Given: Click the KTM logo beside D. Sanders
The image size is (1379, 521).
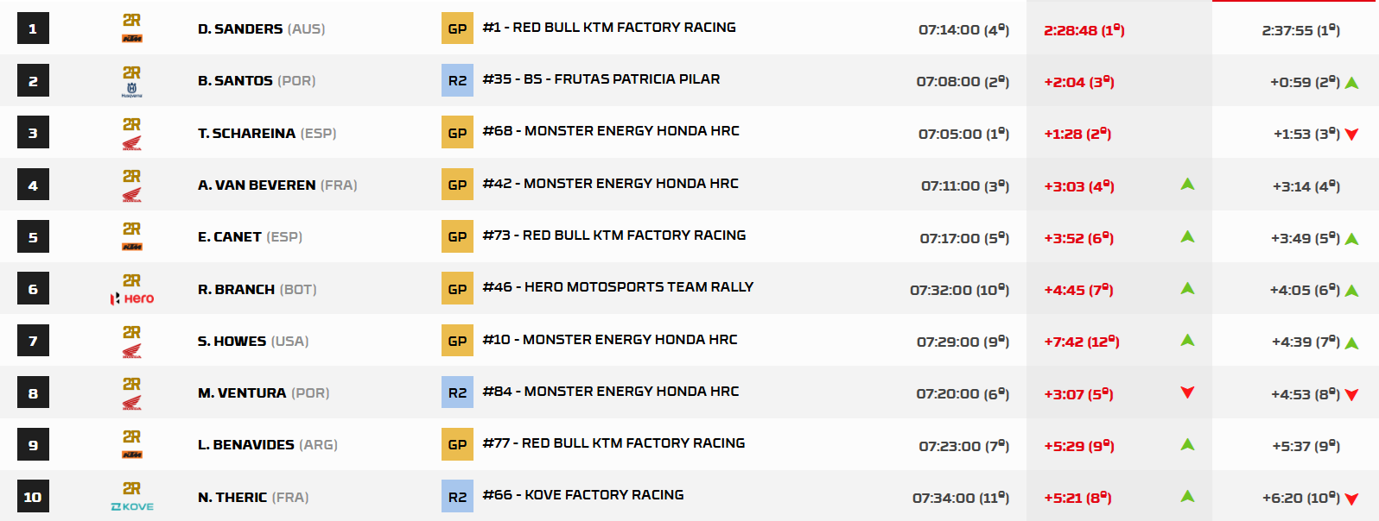Looking at the screenshot, I should [131, 39].
